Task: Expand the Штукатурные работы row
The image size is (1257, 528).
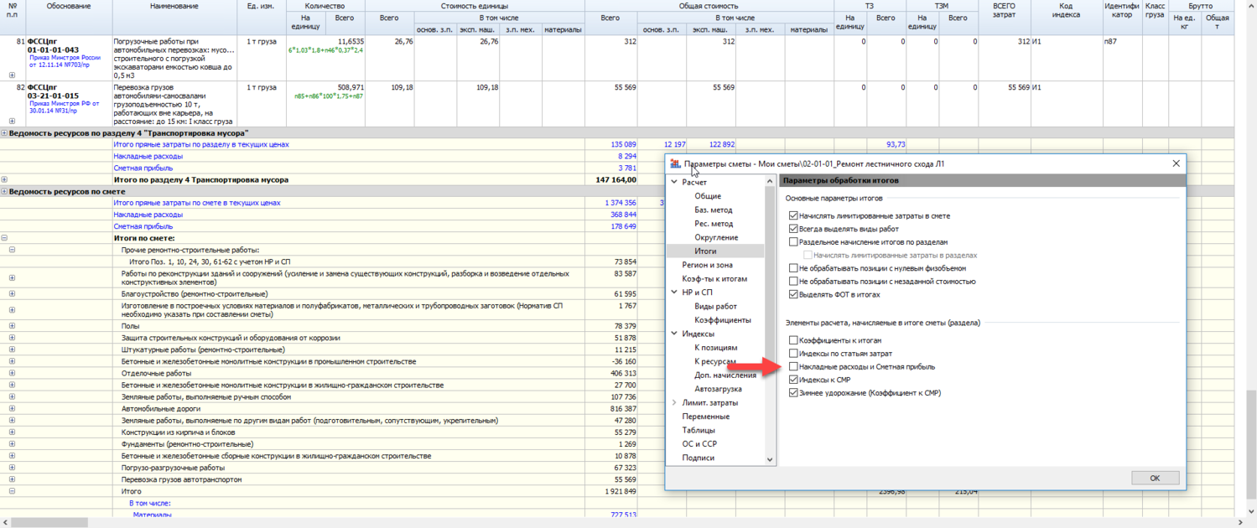Action: coord(12,349)
